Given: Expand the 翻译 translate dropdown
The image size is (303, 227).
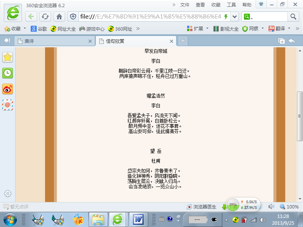Looking at the screenshot, I should coord(289,28).
